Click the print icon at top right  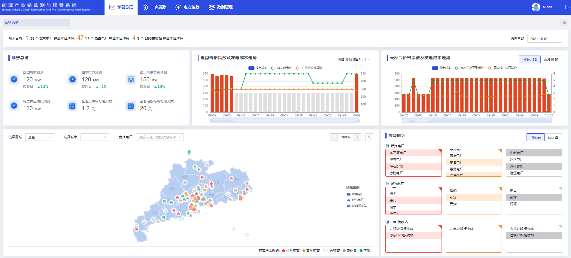[x=564, y=23]
